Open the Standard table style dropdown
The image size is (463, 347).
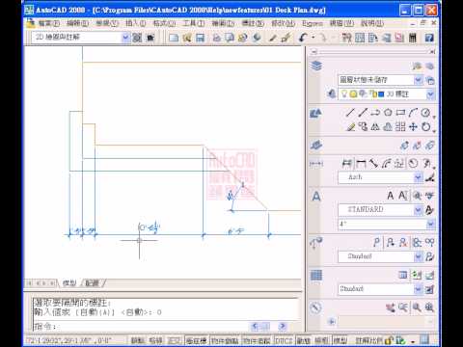tap(418, 289)
